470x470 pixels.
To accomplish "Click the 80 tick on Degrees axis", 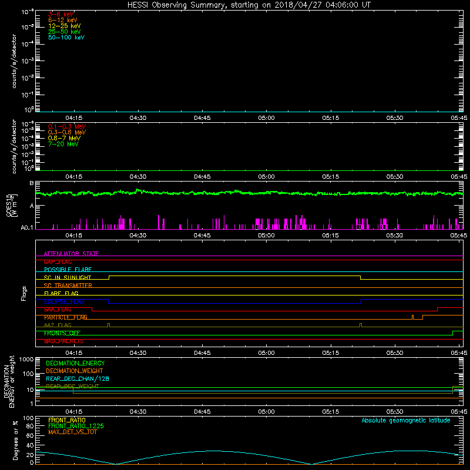I will point(30,426).
